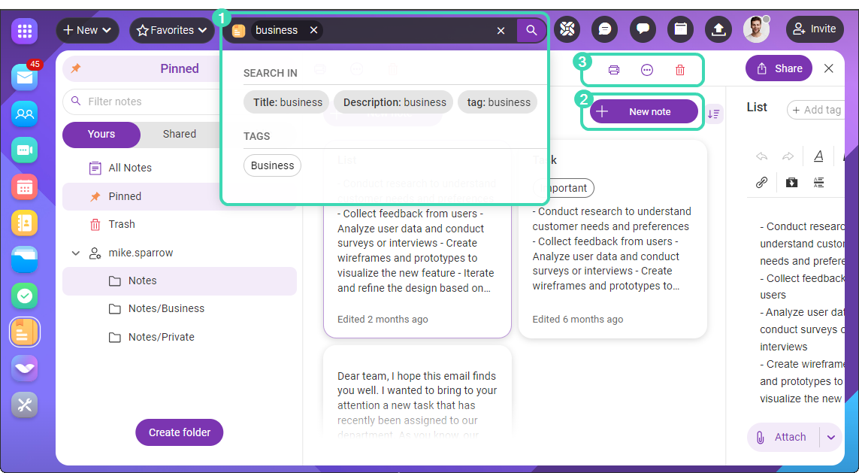Open the more options ellipsis icon

coord(647,70)
